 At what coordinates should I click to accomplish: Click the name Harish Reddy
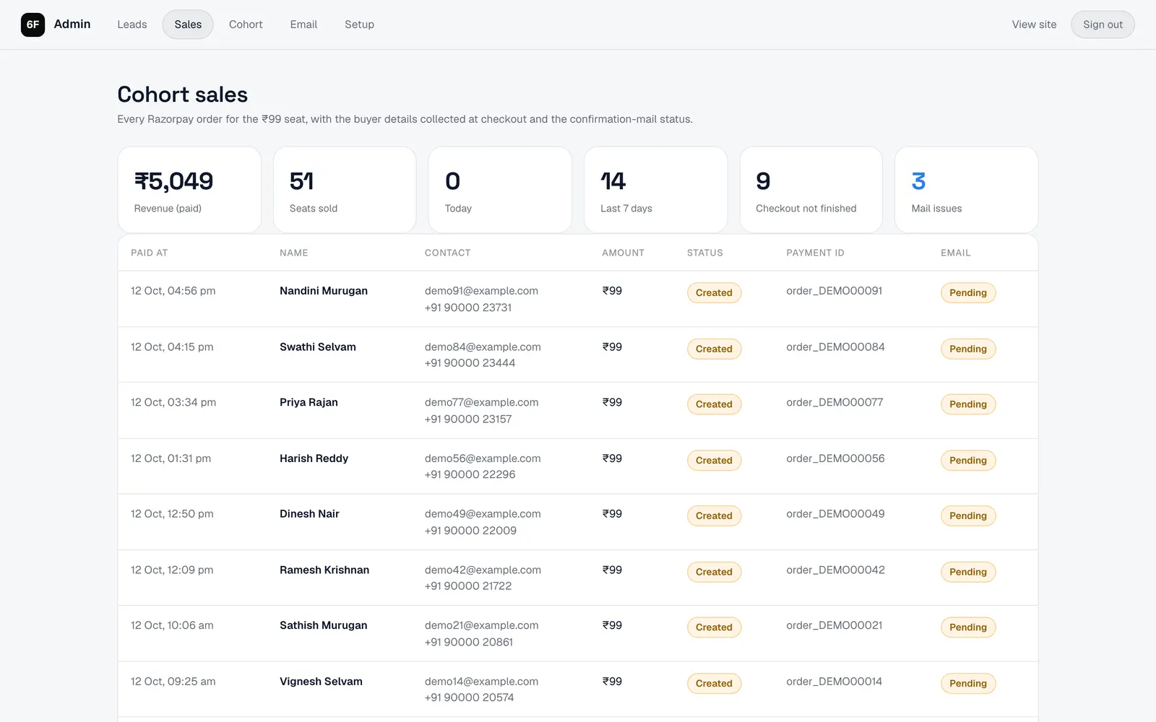[314, 458]
